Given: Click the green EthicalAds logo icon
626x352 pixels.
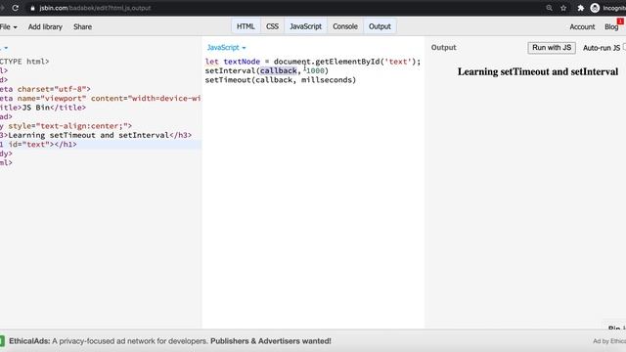Looking at the screenshot, I should coord(2,341).
